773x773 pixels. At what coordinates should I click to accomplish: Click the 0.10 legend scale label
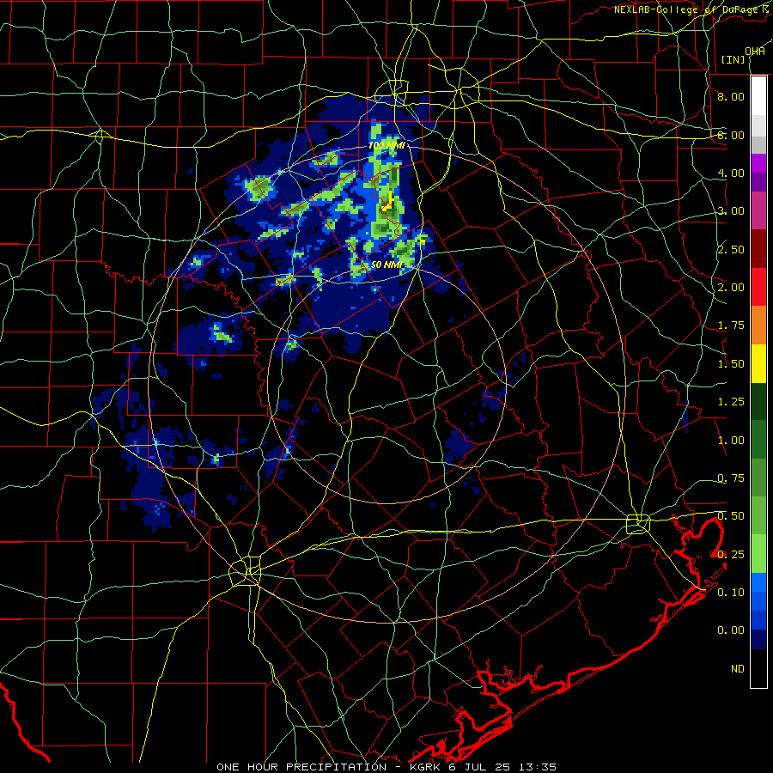click(731, 593)
